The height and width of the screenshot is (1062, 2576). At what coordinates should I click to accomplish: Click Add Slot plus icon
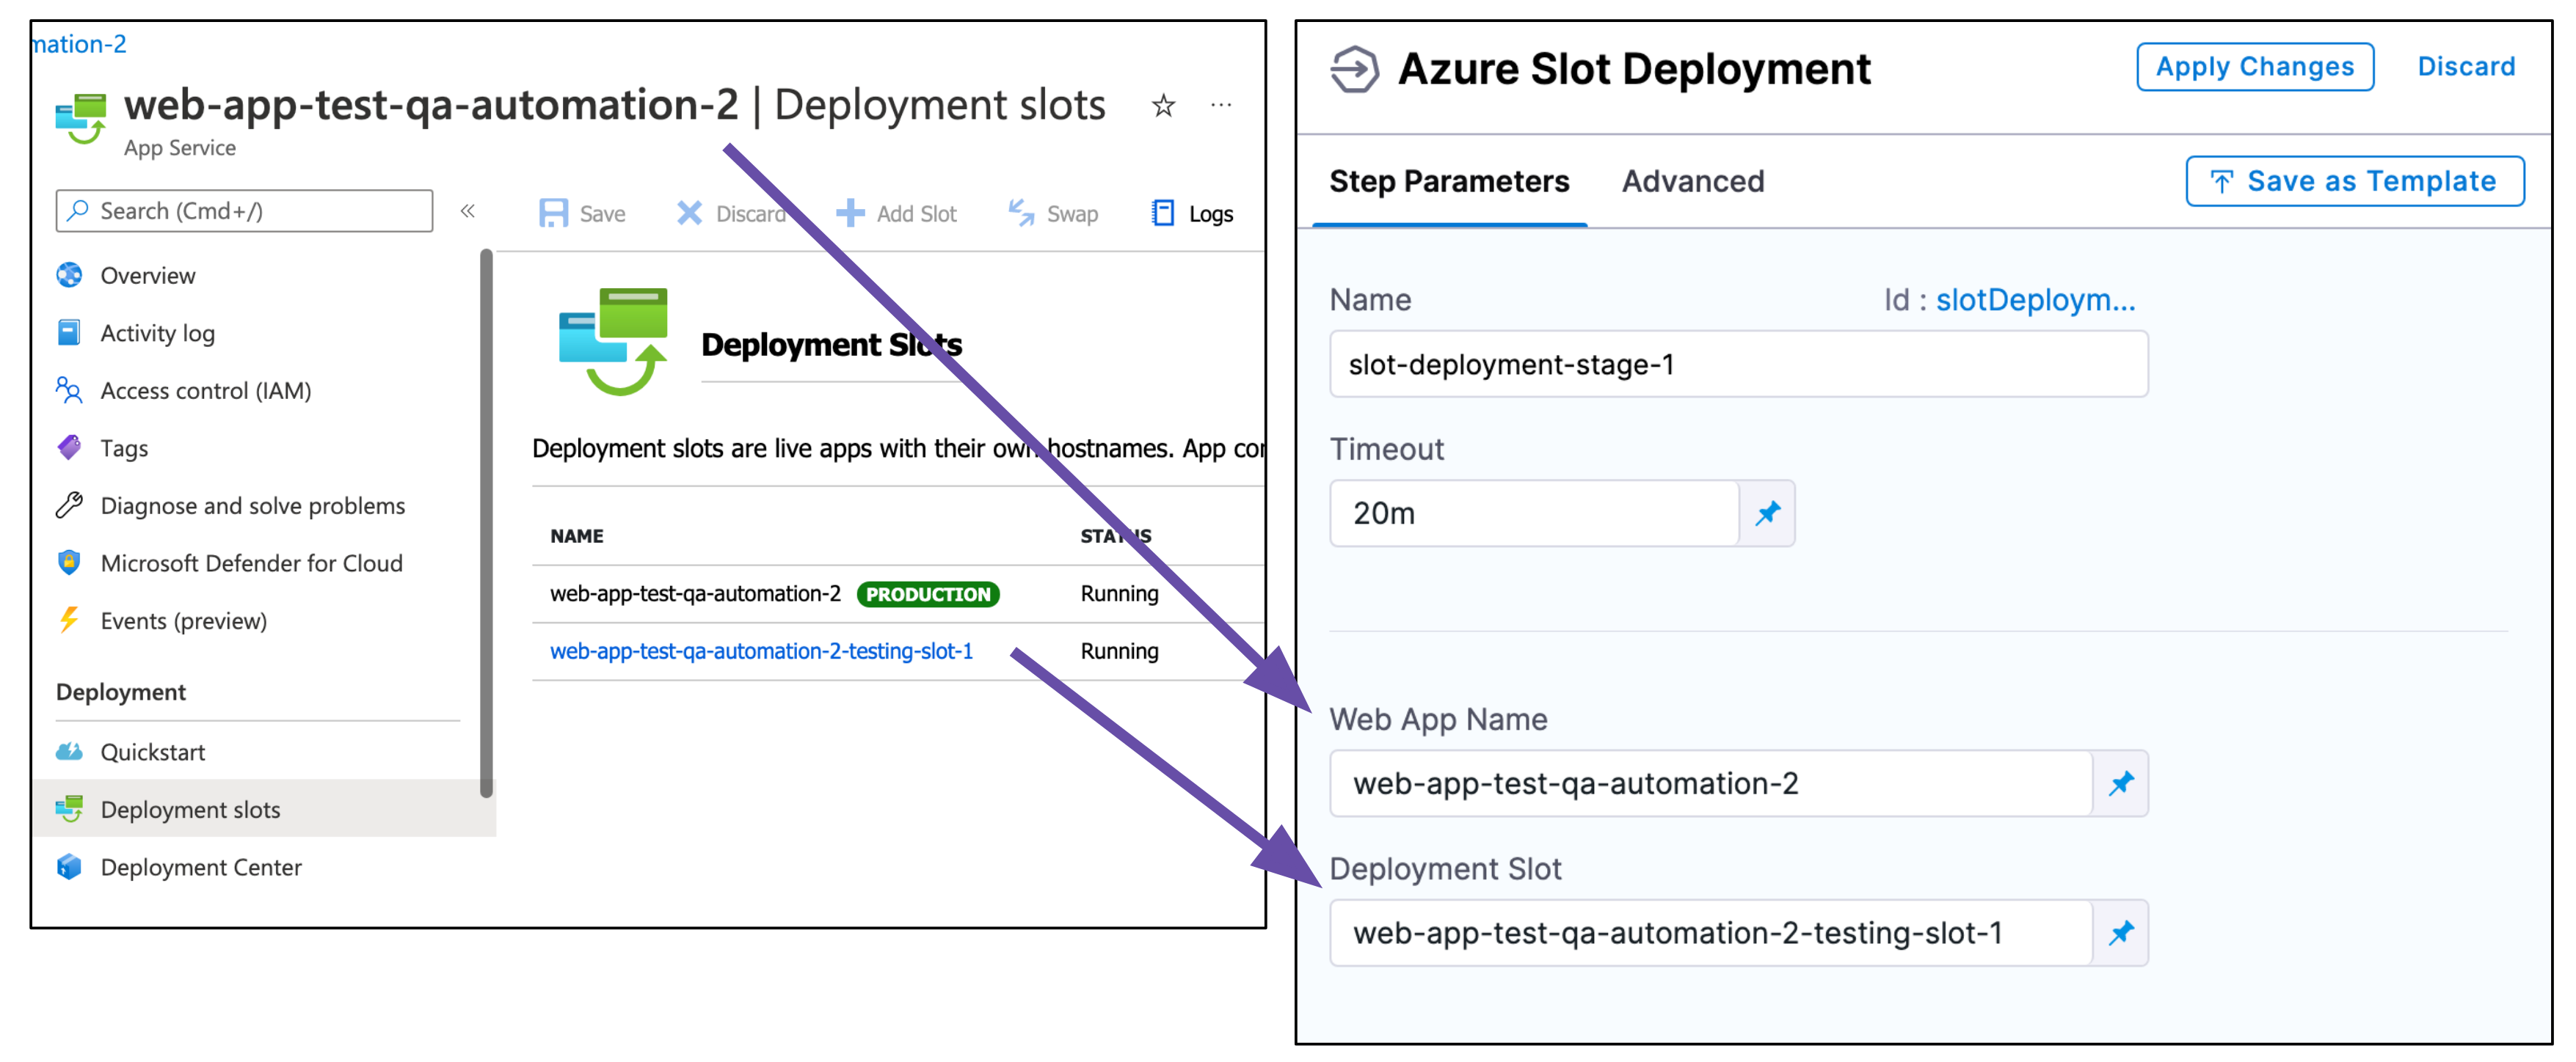click(x=850, y=213)
